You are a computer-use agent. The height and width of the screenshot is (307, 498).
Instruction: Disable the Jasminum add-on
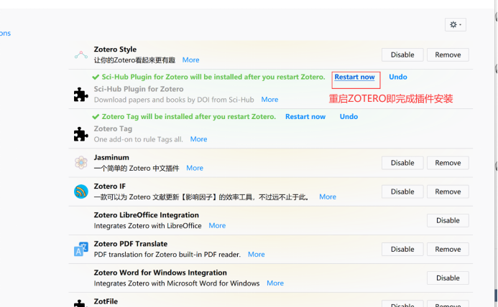[402, 163]
